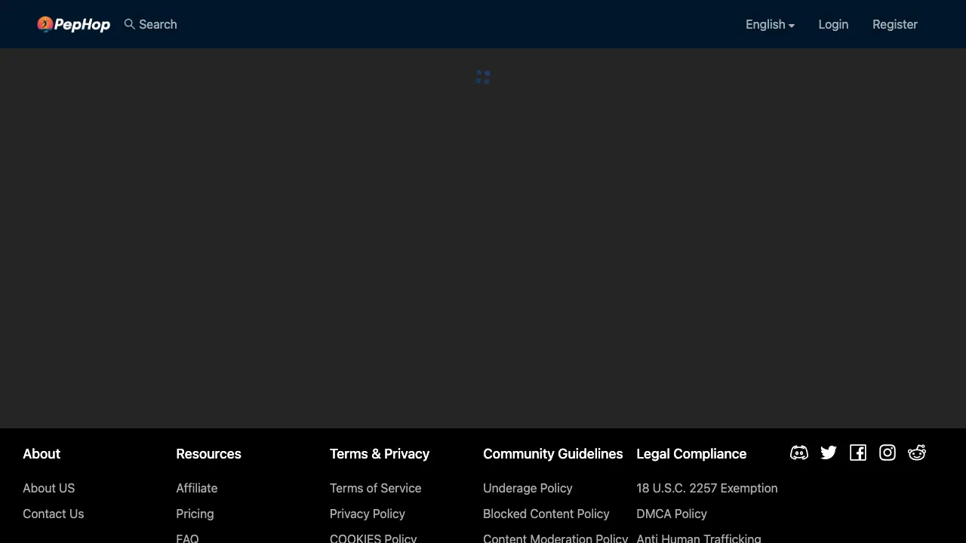The image size is (966, 543).
Task: Click the Register button
Action: 895,24
